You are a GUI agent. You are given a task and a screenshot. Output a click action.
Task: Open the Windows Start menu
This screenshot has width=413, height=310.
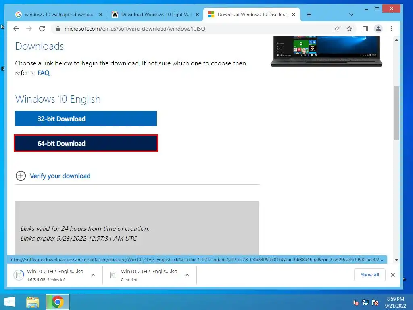click(x=10, y=302)
